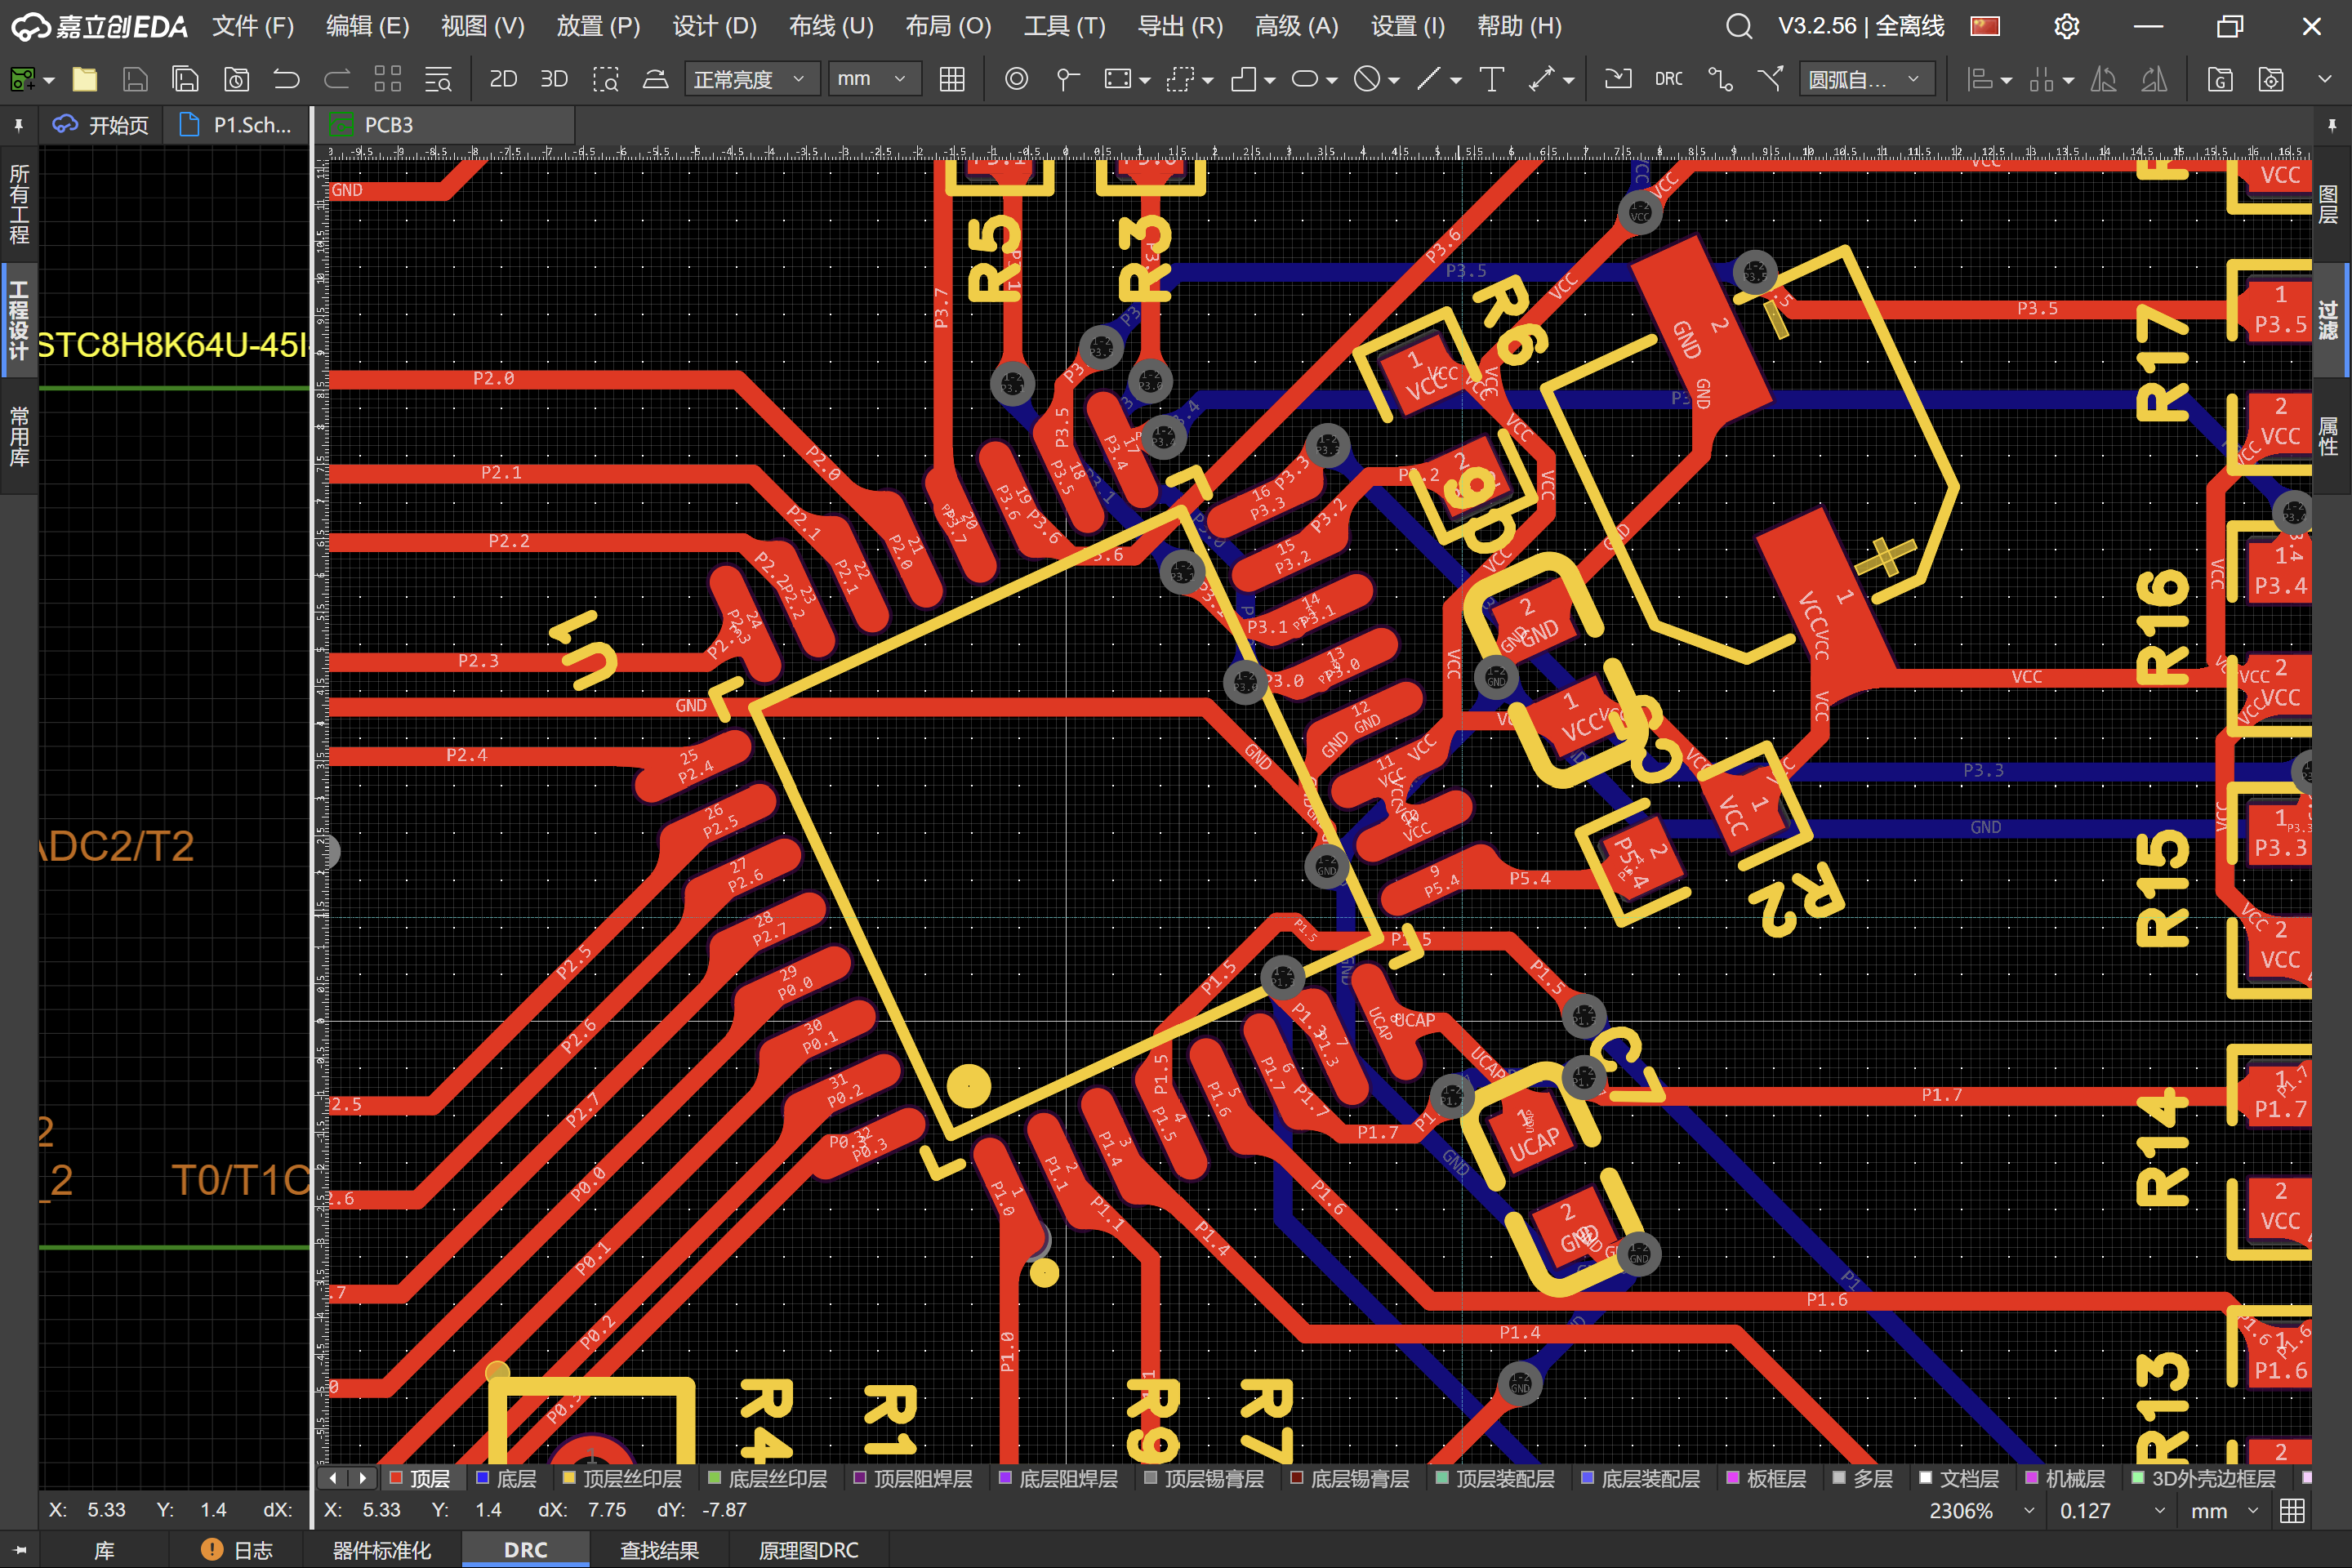
Task: Open the mm unit dropdown in toolbar
Action: point(872,79)
